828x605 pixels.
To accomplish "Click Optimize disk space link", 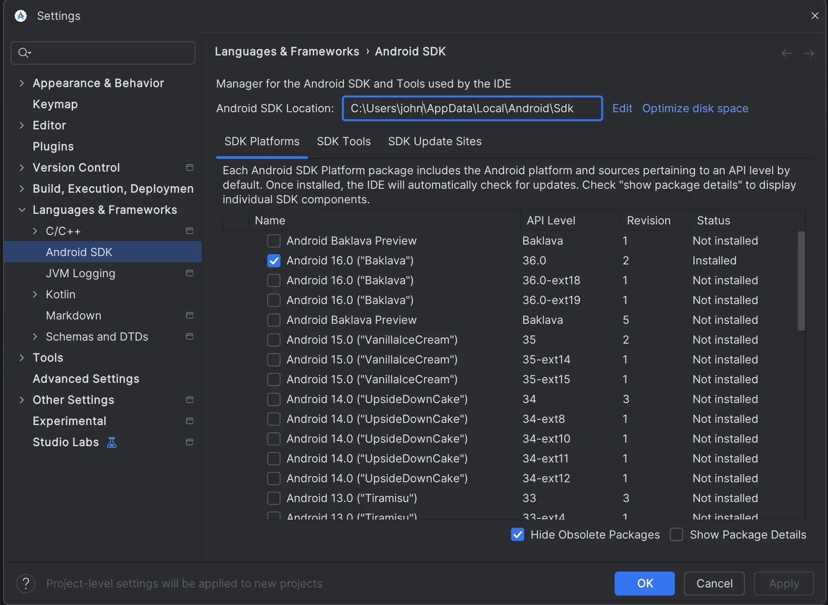I will coord(695,109).
